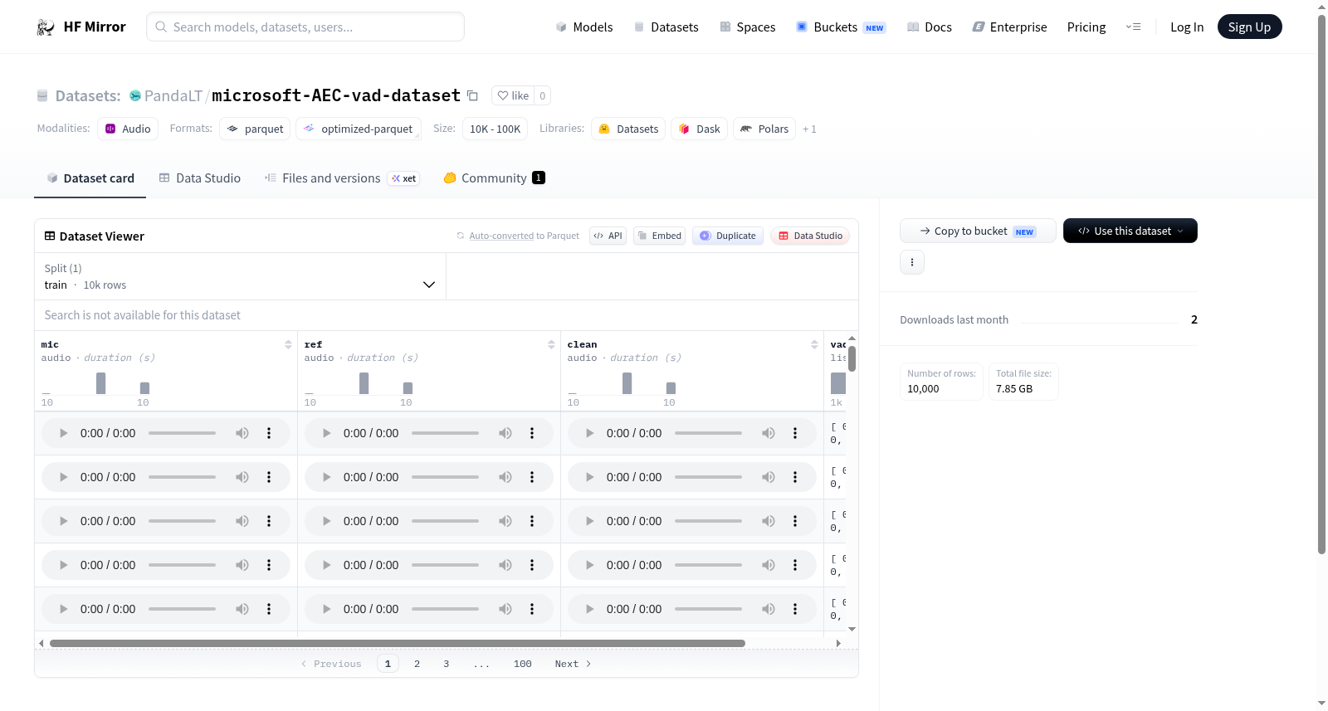Viewport: 1328px width, 711px height.
Task: Go to Datasets in the top navigation
Action: (x=666, y=27)
